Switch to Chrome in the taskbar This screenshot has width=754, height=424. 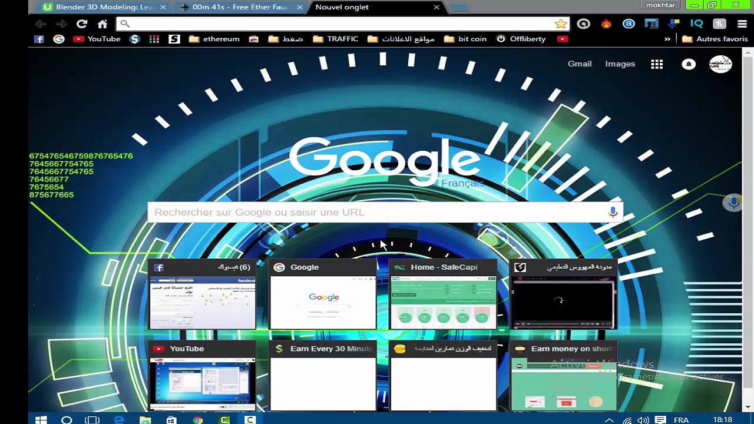click(x=198, y=420)
